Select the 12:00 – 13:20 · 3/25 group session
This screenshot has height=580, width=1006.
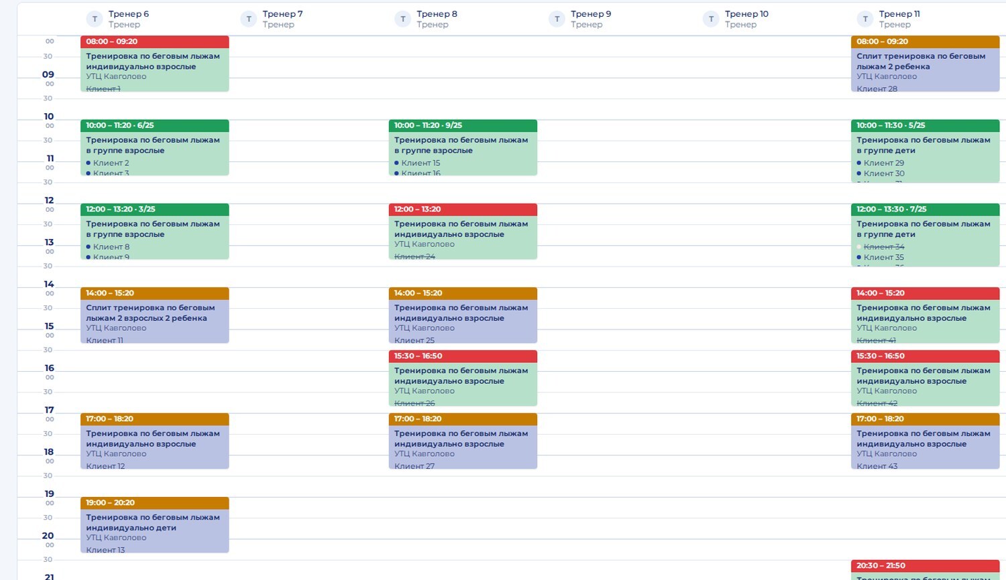pos(155,231)
